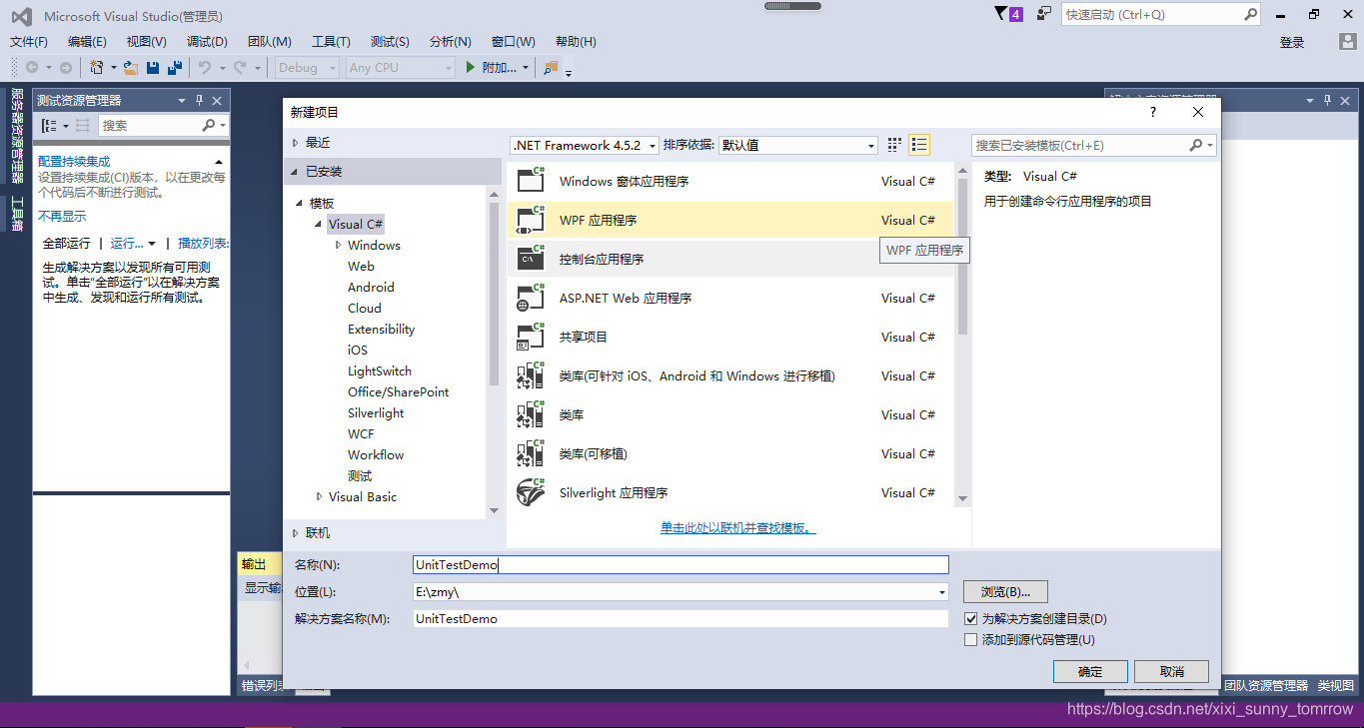The width and height of the screenshot is (1364, 728).
Task: Toggle create directory for solution checkbox
Action: [970, 619]
